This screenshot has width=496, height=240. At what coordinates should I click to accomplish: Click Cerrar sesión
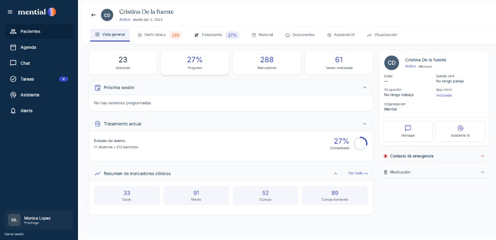14,234
